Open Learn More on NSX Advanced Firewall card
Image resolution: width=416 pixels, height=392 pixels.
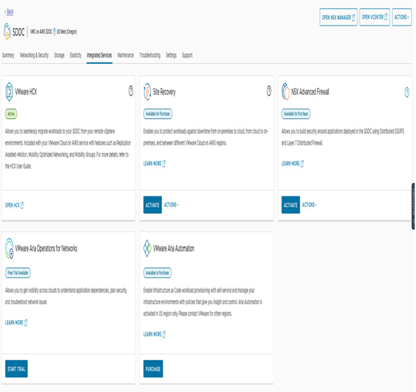click(x=292, y=164)
